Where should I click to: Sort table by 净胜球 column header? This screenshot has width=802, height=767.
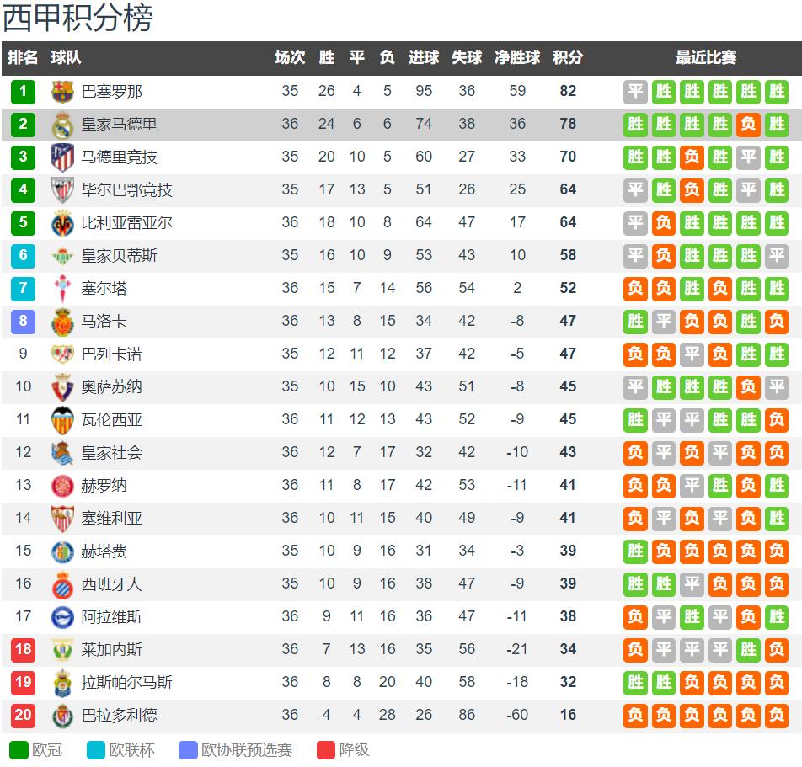pyautogui.click(x=517, y=57)
